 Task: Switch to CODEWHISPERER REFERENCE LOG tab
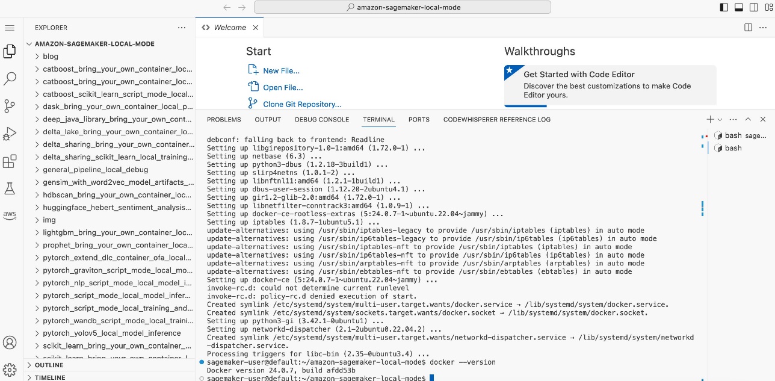497,119
